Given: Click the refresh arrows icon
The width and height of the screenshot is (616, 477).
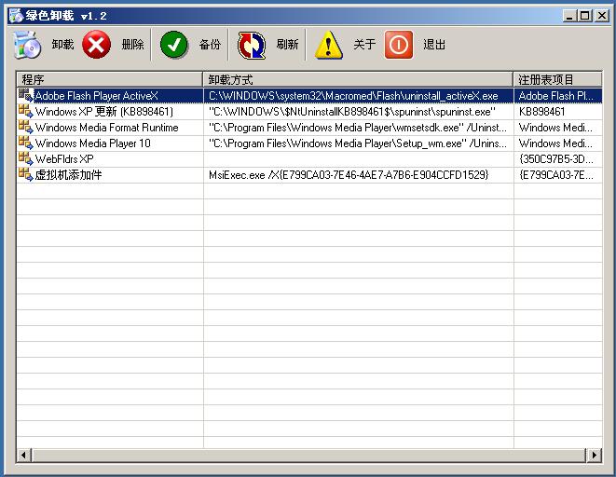Looking at the screenshot, I should click(x=252, y=46).
